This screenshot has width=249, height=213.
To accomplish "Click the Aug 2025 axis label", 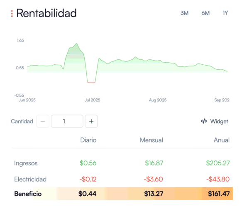I will [x=158, y=100].
